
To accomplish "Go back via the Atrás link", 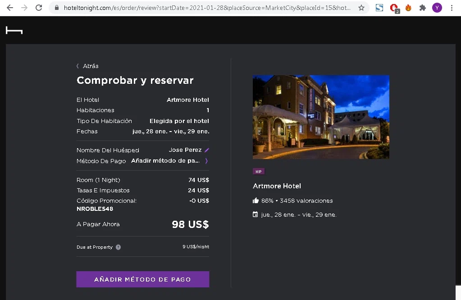I will (87, 66).
